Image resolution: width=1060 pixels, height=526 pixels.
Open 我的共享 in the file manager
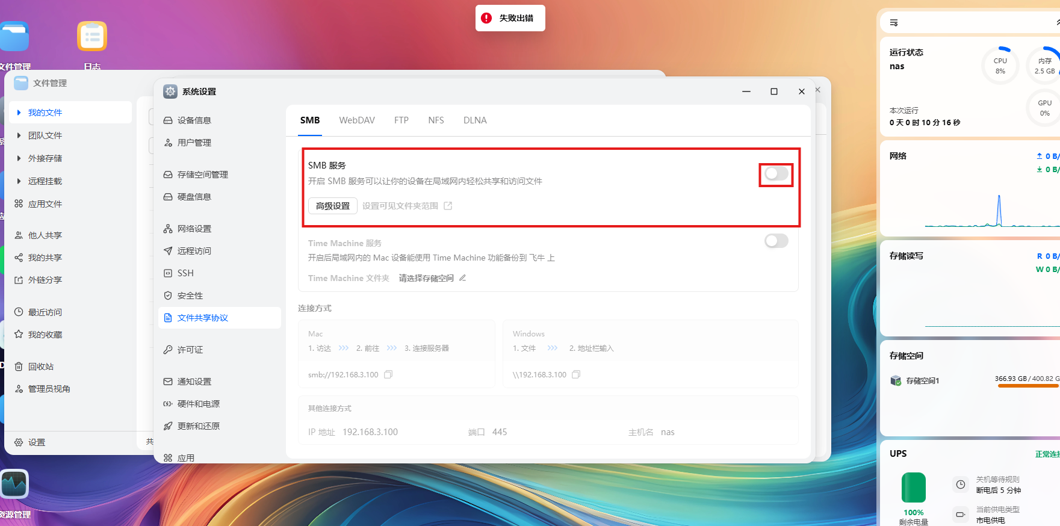tap(70, 258)
